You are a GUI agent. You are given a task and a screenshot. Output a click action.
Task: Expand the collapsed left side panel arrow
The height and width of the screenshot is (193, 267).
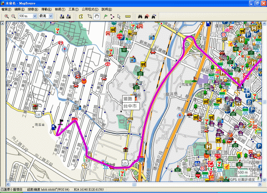click(3, 23)
